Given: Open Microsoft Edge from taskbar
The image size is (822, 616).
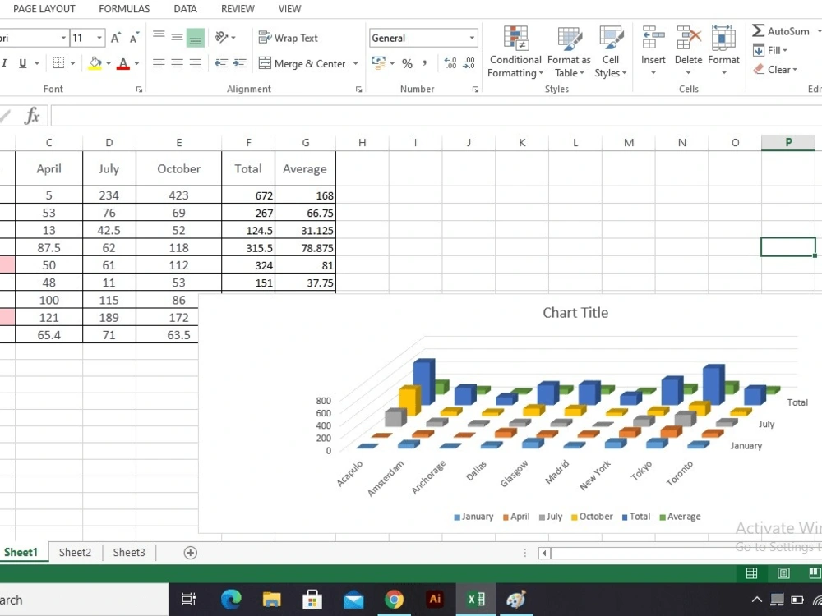Looking at the screenshot, I should [x=231, y=600].
